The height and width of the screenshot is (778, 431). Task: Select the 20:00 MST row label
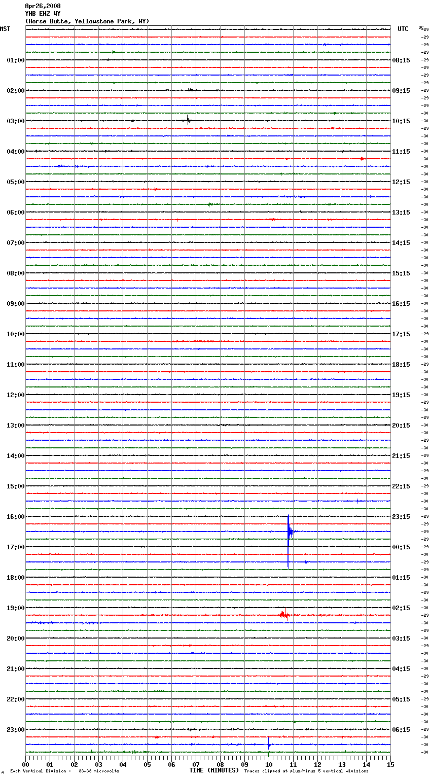point(16,639)
